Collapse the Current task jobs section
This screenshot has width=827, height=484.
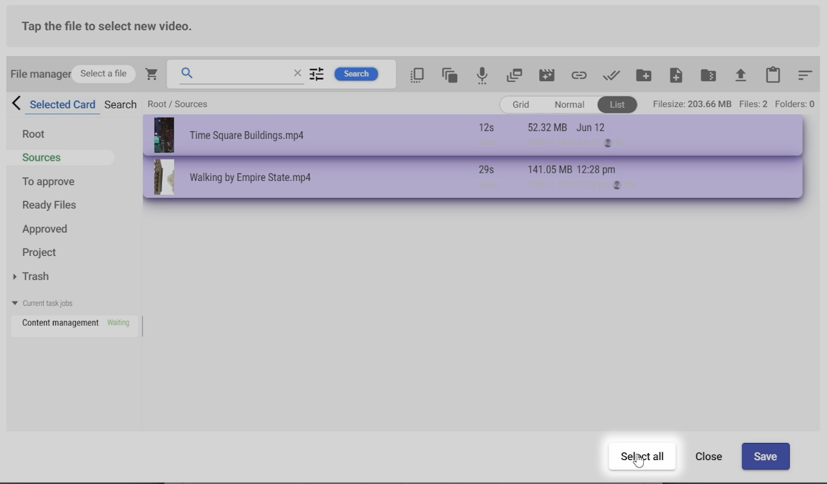(15, 303)
